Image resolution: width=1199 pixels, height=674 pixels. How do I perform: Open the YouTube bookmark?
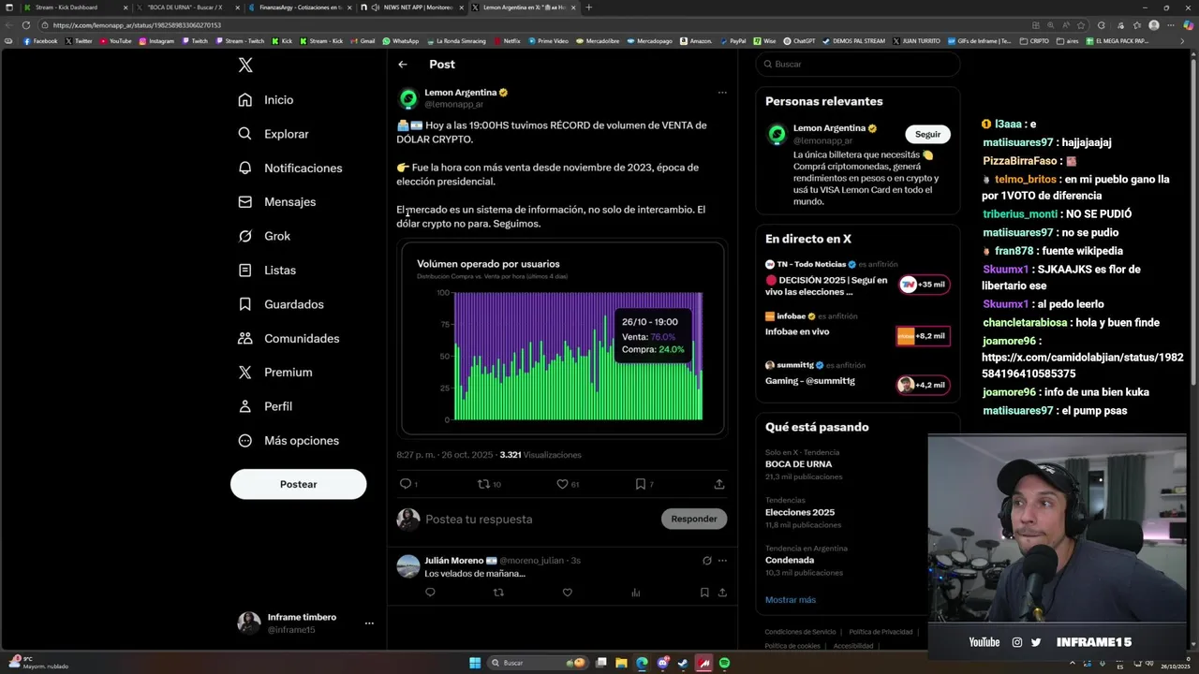116,41
